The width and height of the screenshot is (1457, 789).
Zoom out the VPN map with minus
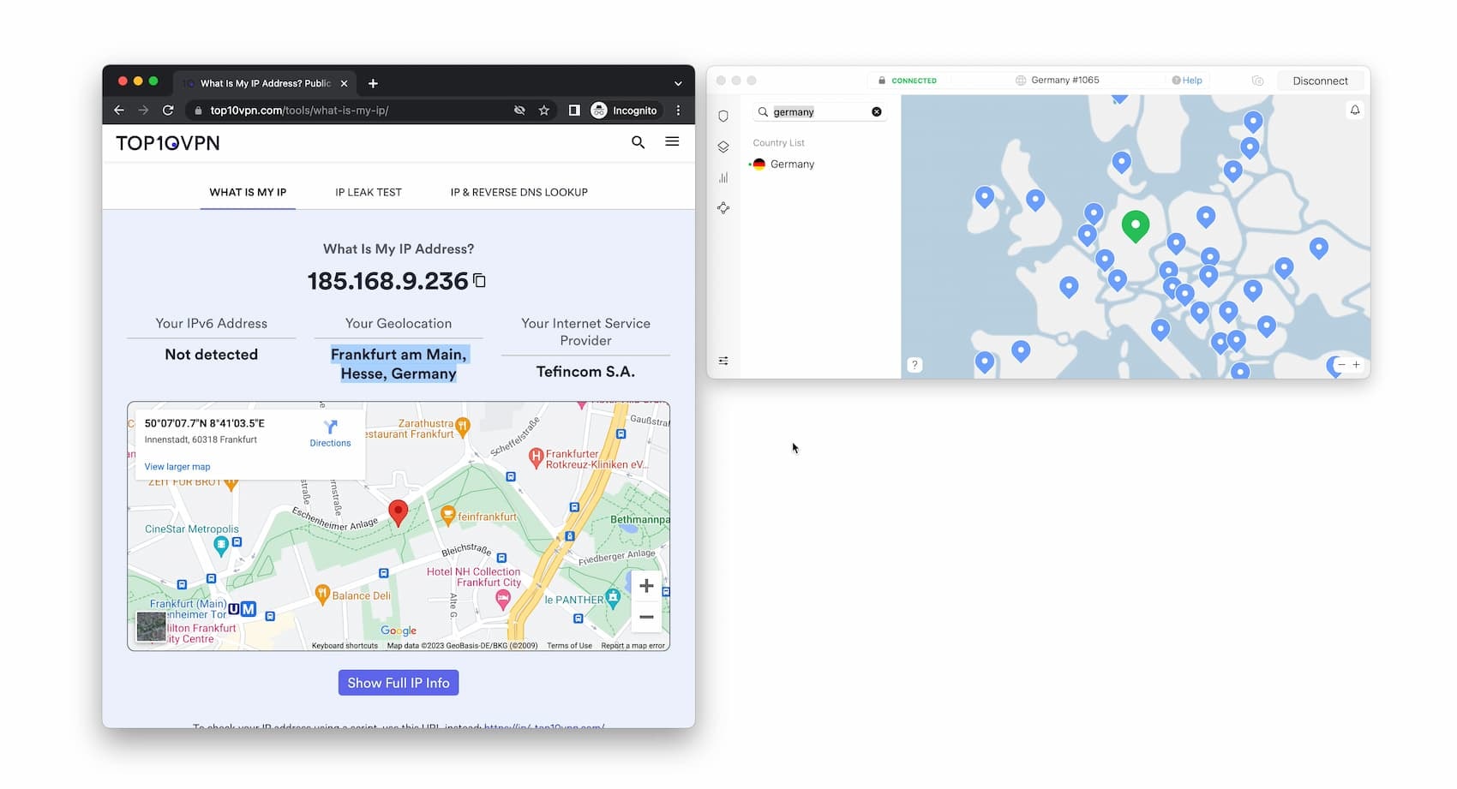coord(1341,365)
